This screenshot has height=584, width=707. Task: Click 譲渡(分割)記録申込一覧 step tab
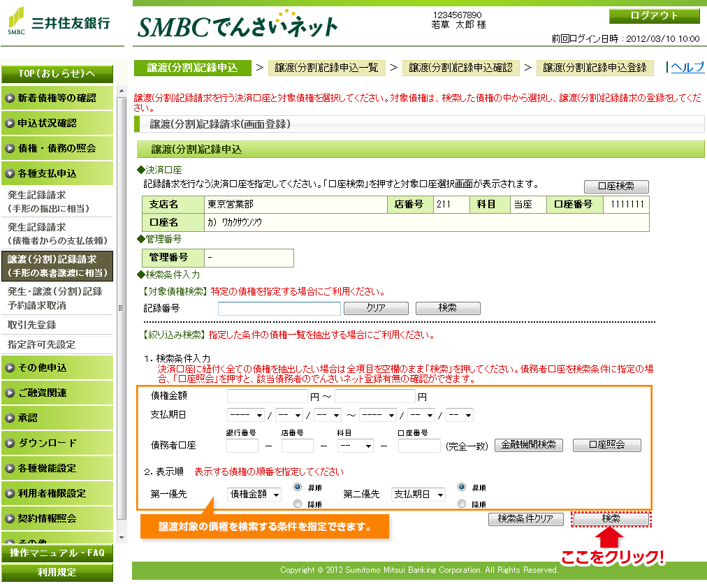click(326, 68)
